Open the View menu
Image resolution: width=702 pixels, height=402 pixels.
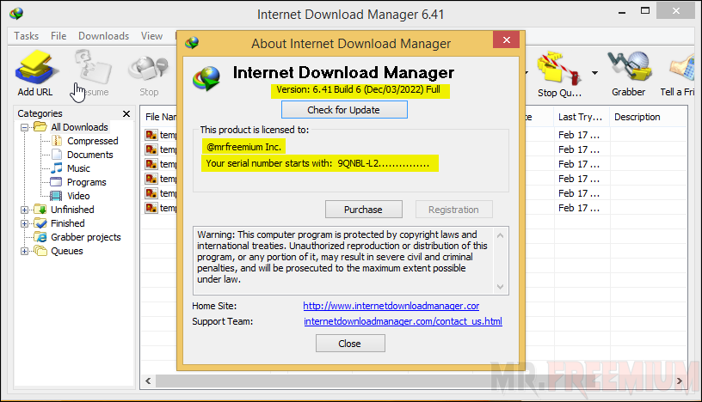[151, 36]
